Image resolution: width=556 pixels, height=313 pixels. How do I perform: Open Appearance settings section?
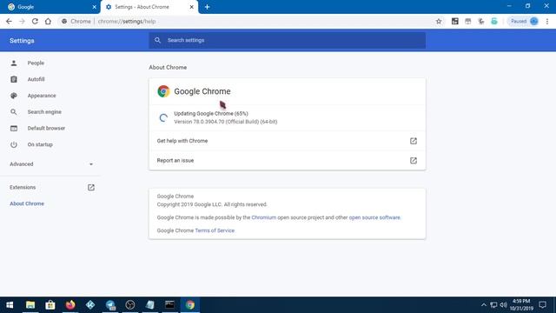tap(42, 96)
